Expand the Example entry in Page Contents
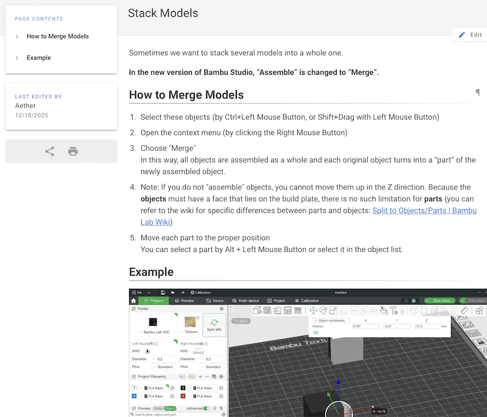Screen dimensions: 487x417 coord(17,57)
